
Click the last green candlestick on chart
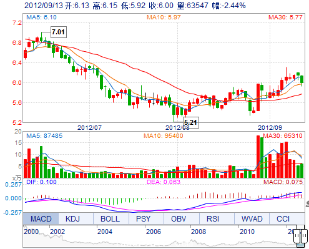(x=302, y=79)
